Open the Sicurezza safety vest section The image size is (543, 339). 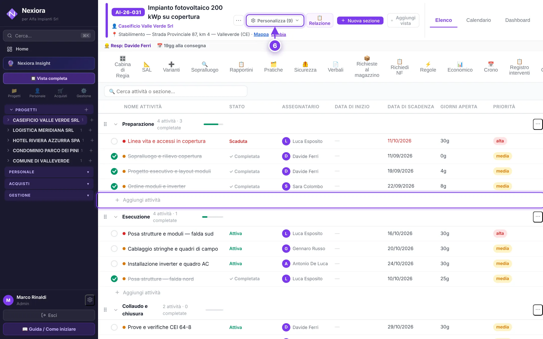(x=305, y=67)
